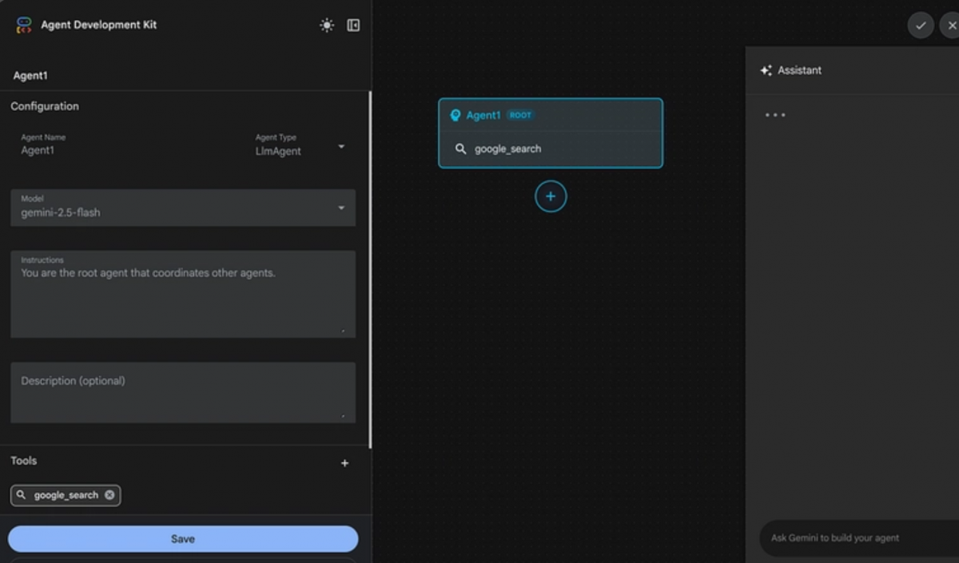Click the plus icon below the Agent1 node
This screenshot has width=959, height=563.
point(550,196)
